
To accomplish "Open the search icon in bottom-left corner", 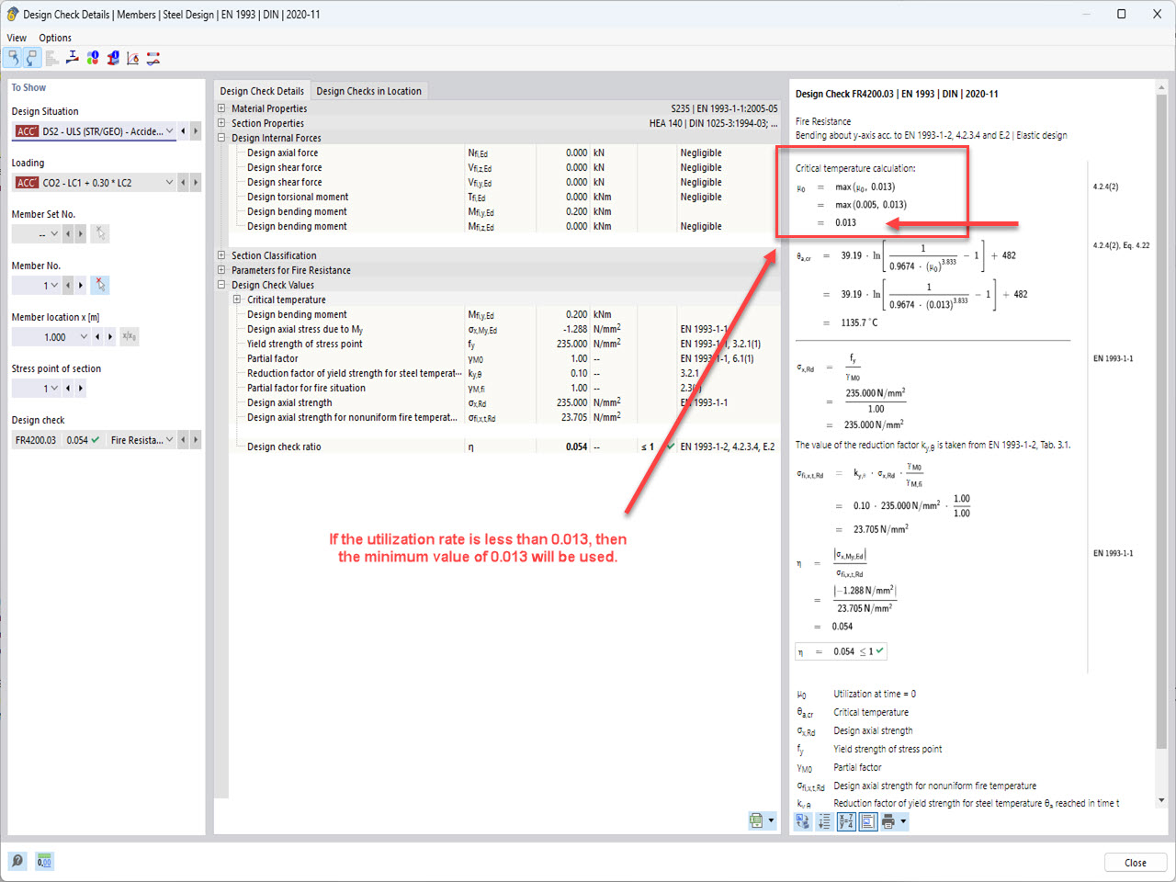I will point(17,861).
